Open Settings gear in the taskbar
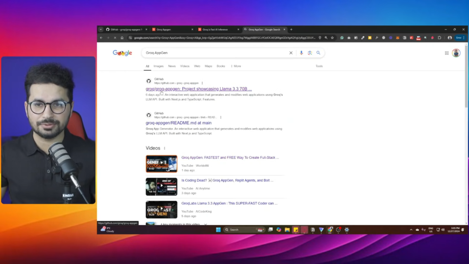Image resolution: width=469 pixels, height=264 pixels. 347,229
